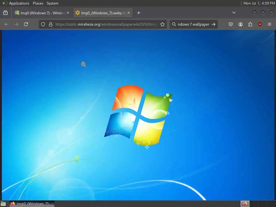Image resolution: width=276 pixels, height=207 pixels.
Task: Open the Firefox hamburger application menu
Action: [270, 24]
